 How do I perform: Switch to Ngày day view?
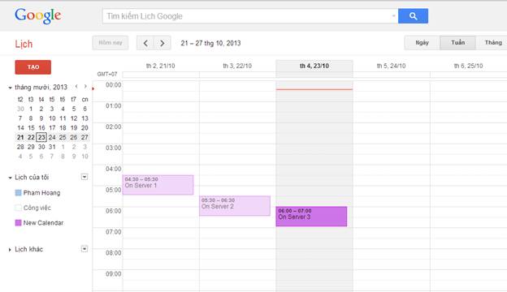(x=422, y=43)
